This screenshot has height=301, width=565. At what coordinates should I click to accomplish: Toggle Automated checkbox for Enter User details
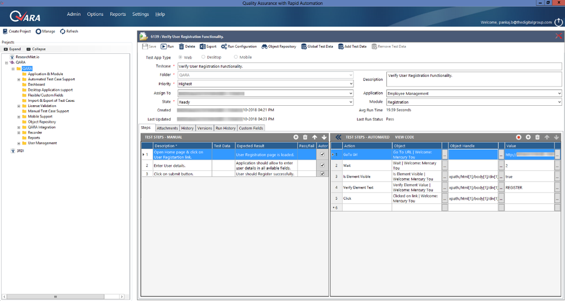tap(322, 165)
